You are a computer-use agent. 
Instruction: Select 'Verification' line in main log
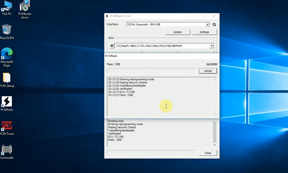pos(114,133)
